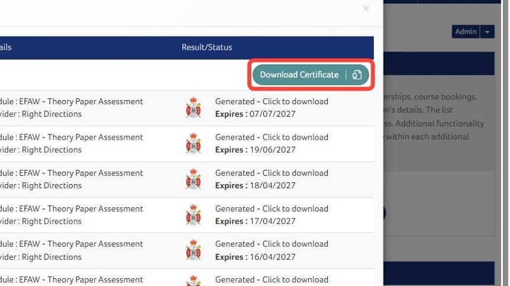
Task: Click the Result/Status column header
Action: (207, 47)
